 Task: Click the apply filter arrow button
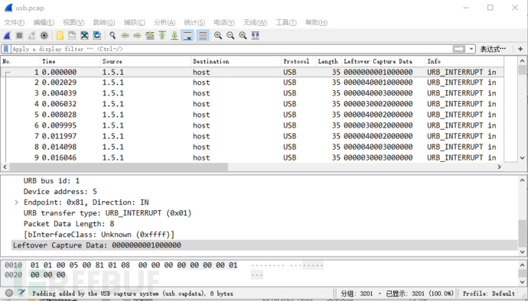click(x=458, y=49)
